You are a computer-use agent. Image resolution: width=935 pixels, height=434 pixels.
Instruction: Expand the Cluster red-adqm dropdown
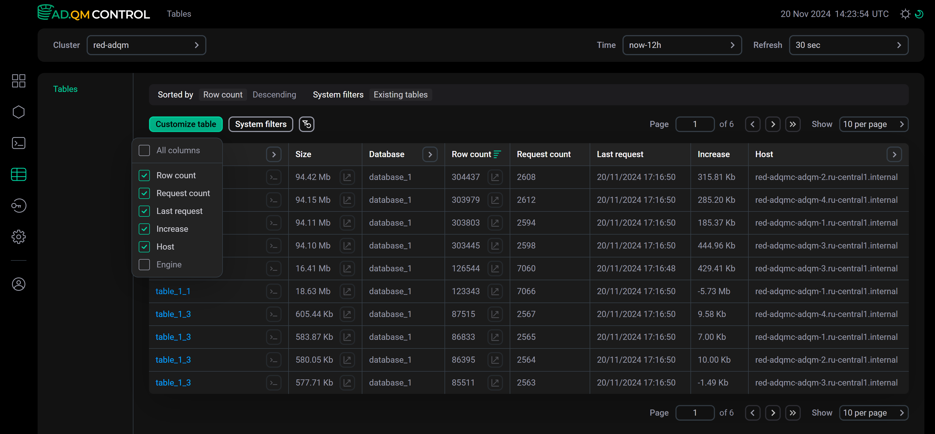point(146,45)
